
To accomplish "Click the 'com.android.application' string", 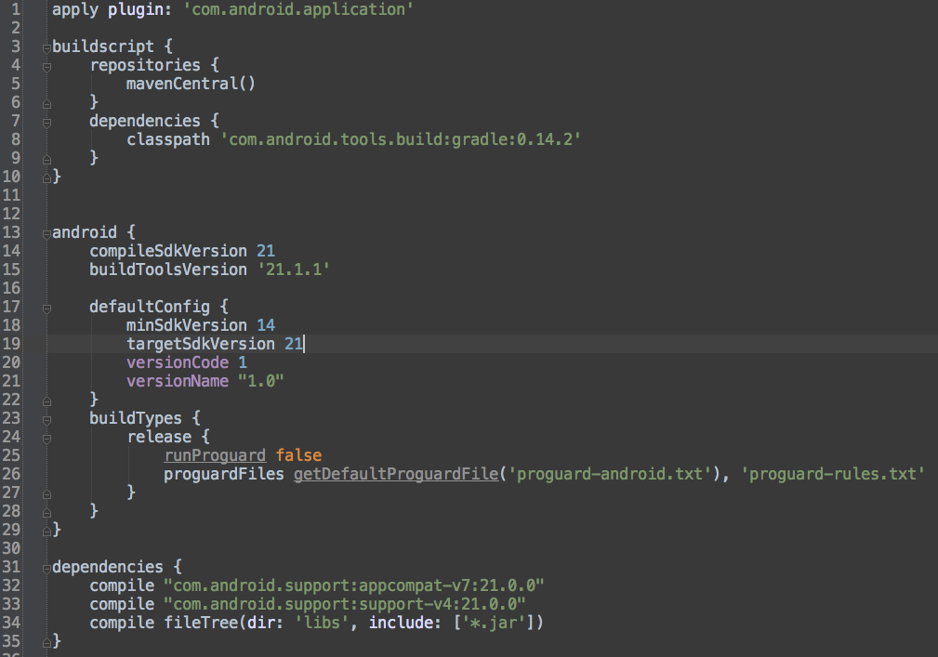I will [x=297, y=9].
